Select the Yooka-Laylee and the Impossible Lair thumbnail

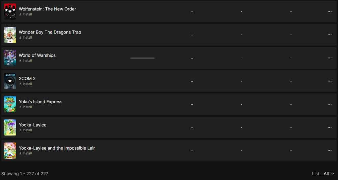[10, 151]
